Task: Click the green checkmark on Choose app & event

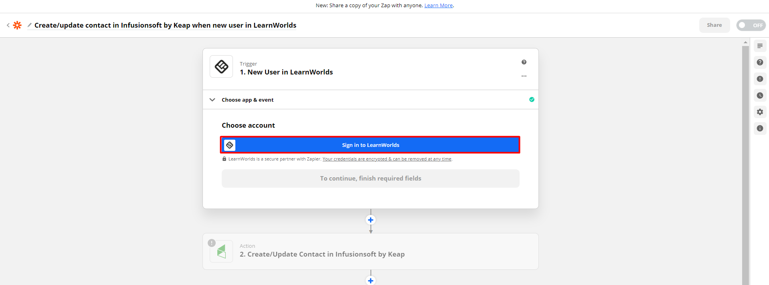Action: pos(532,99)
